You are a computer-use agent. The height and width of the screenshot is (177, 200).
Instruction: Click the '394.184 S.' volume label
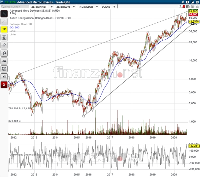pos(15,121)
